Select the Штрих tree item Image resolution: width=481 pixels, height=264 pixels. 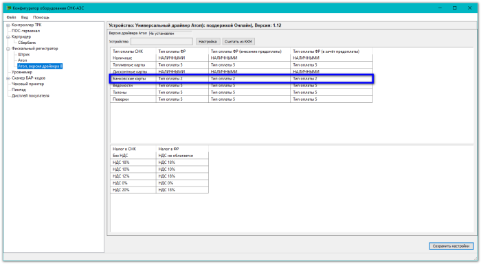(23, 55)
